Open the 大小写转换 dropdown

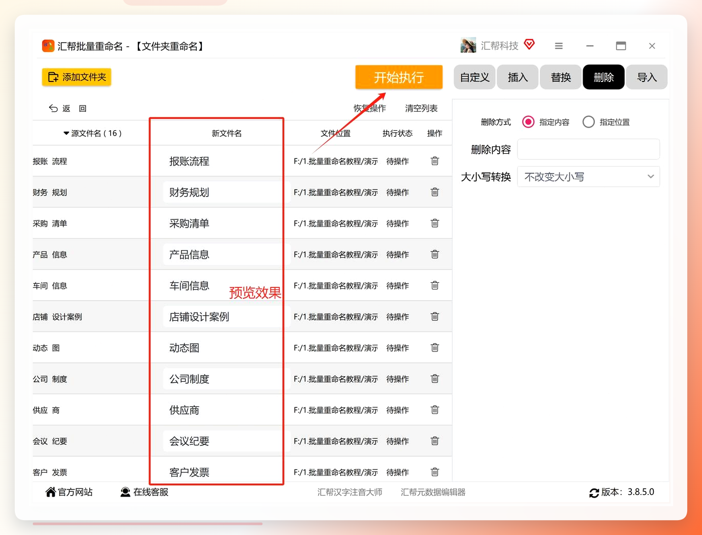(589, 177)
